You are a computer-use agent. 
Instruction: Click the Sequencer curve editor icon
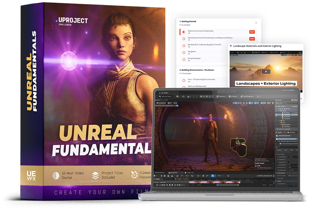coord(228,176)
